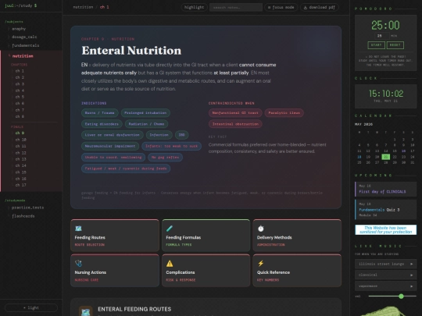Screen dimensions: 422x316
Task: Switch to light theme
Action: [31, 307]
